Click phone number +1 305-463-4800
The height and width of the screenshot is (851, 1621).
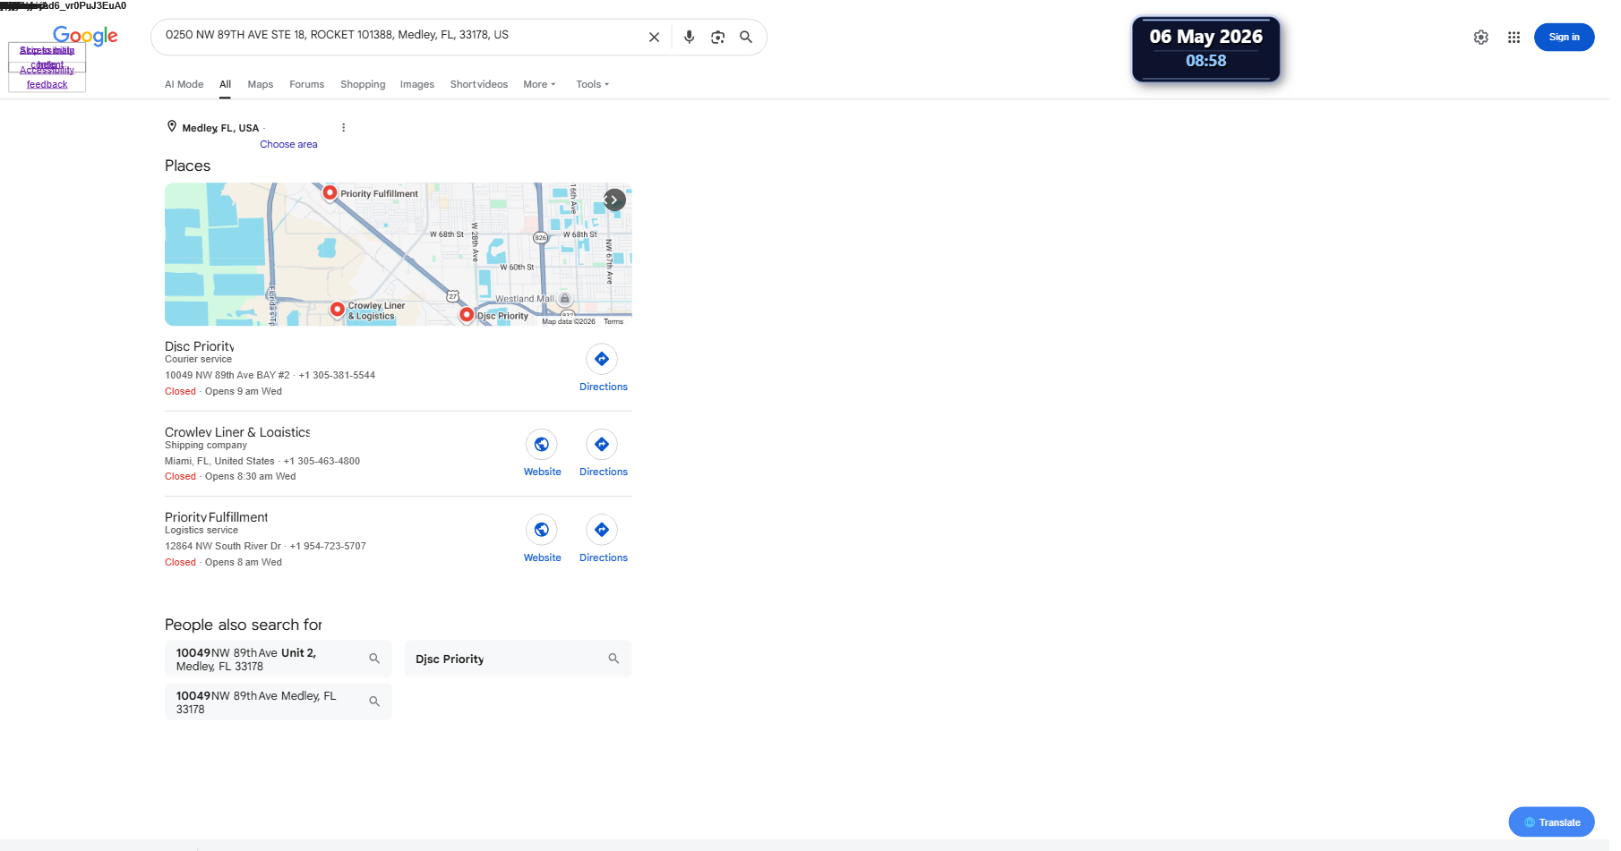pyautogui.click(x=322, y=461)
